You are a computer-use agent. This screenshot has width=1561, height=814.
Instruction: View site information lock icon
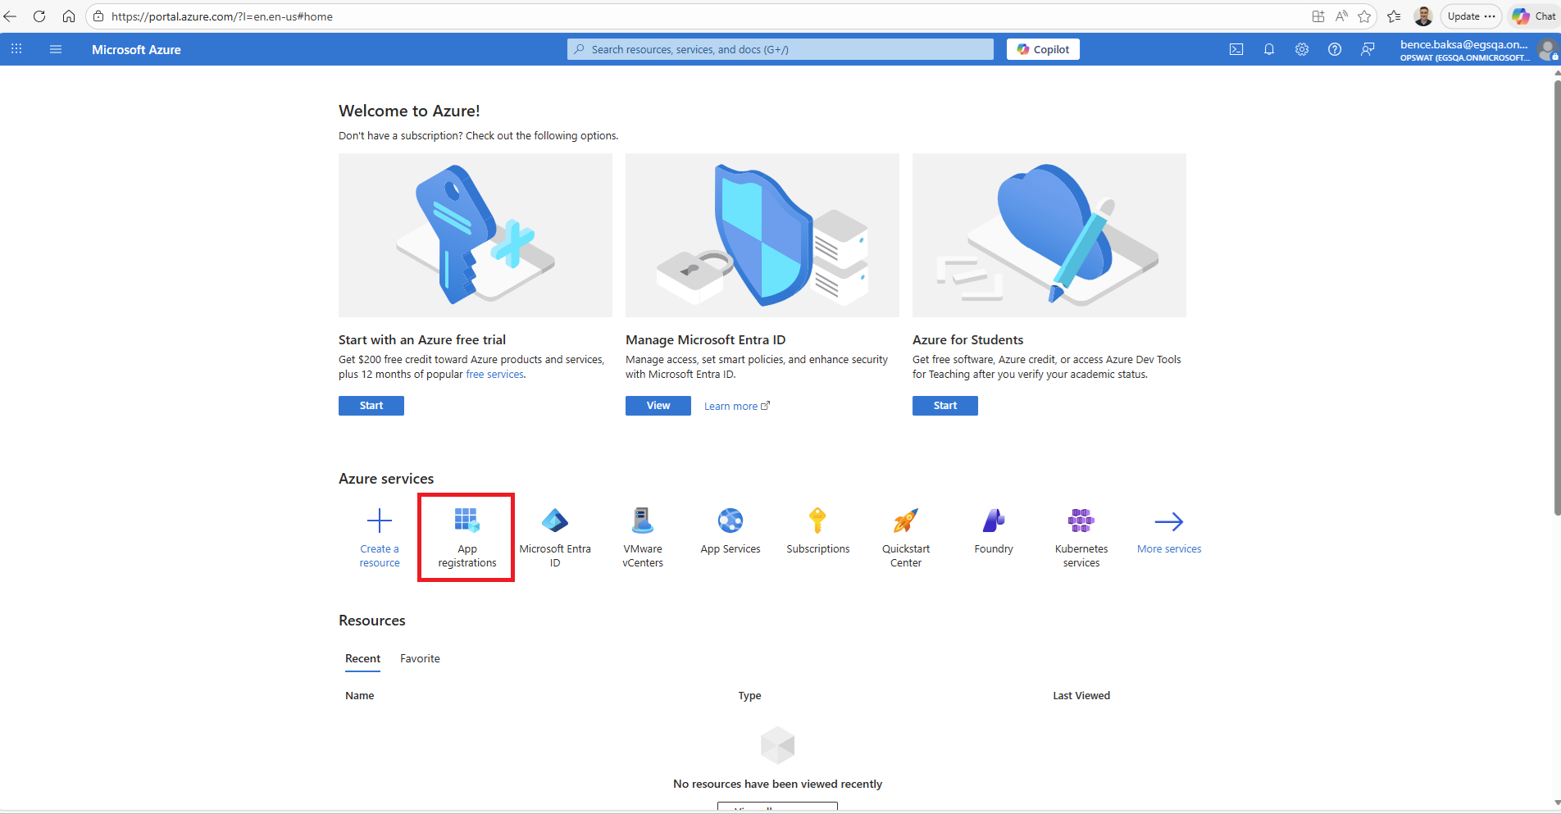pos(98,16)
